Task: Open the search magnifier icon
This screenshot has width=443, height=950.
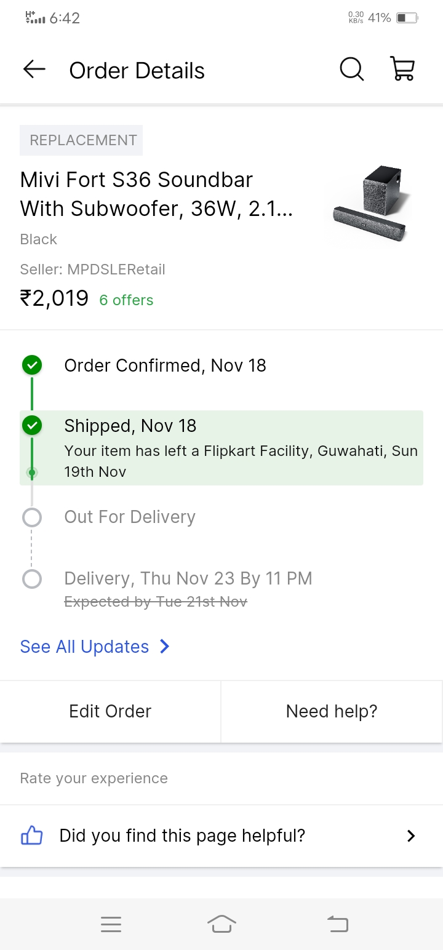Action: coord(352,70)
